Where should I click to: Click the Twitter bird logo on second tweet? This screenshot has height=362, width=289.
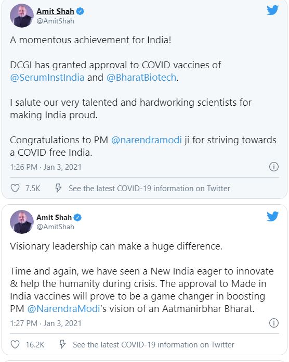273,217
